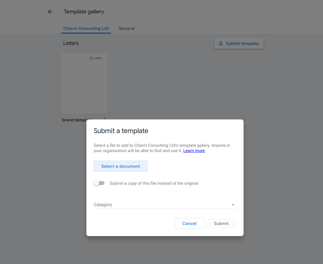Click the Template gallery heading
The image size is (323, 264).
click(x=84, y=12)
